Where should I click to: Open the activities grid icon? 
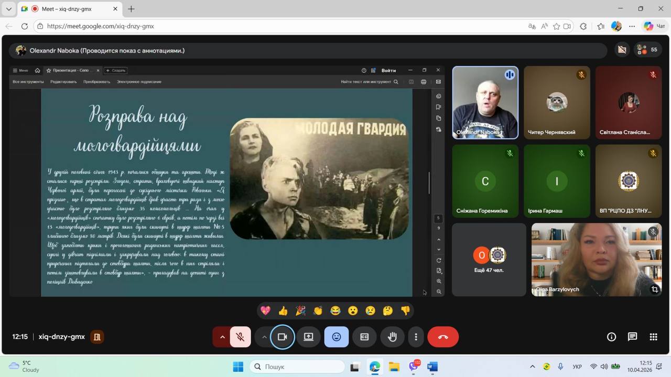(x=653, y=337)
